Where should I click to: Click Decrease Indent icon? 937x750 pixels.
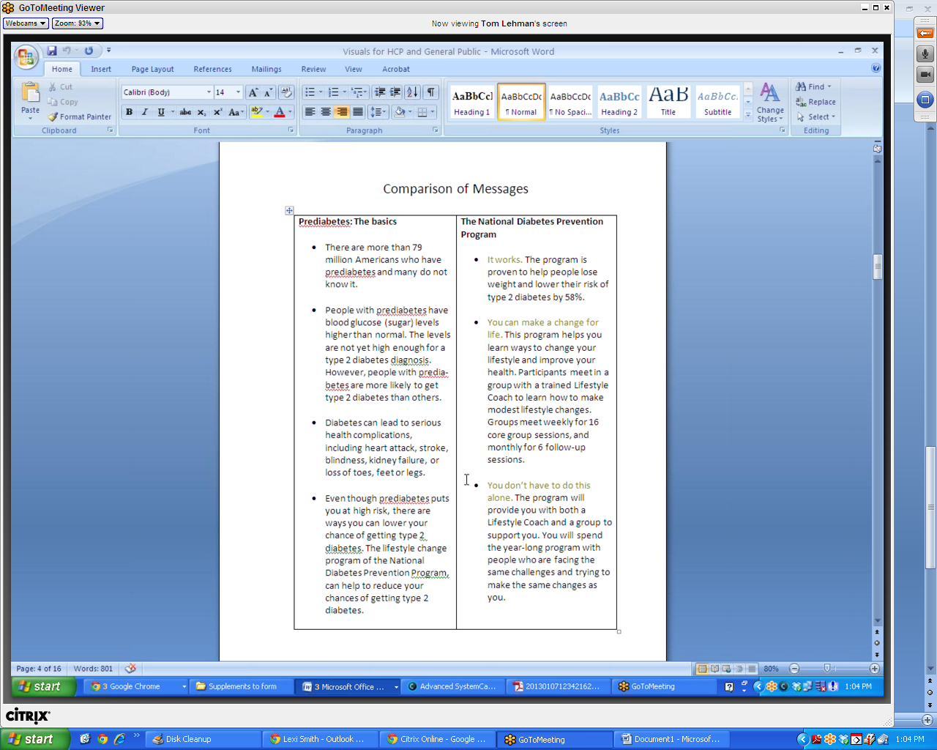click(x=379, y=92)
